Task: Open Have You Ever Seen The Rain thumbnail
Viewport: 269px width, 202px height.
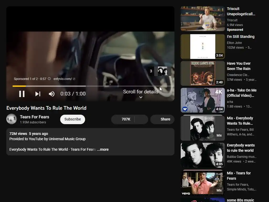Action: [203, 73]
